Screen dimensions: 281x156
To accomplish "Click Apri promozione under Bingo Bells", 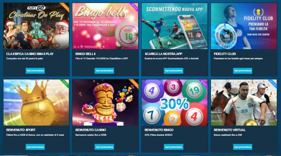I will pyautogui.click(x=104, y=71).
